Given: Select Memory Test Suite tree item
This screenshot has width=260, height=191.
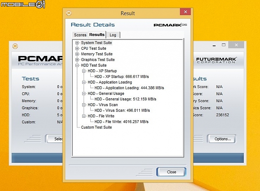Looking at the screenshot, I should point(97,54).
